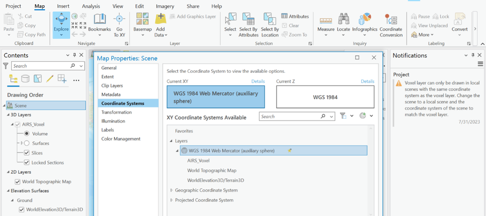The image size is (486, 216).
Task: Click the Current Z Details link
Action: [x=368, y=81]
